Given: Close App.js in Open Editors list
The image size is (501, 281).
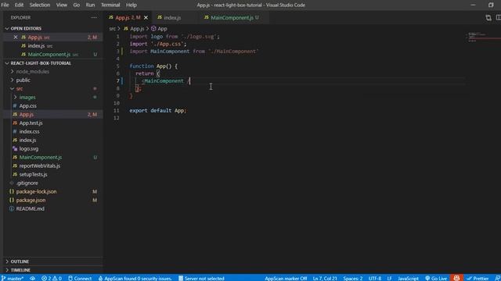Looking at the screenshot, I should (x=16, y=37).
